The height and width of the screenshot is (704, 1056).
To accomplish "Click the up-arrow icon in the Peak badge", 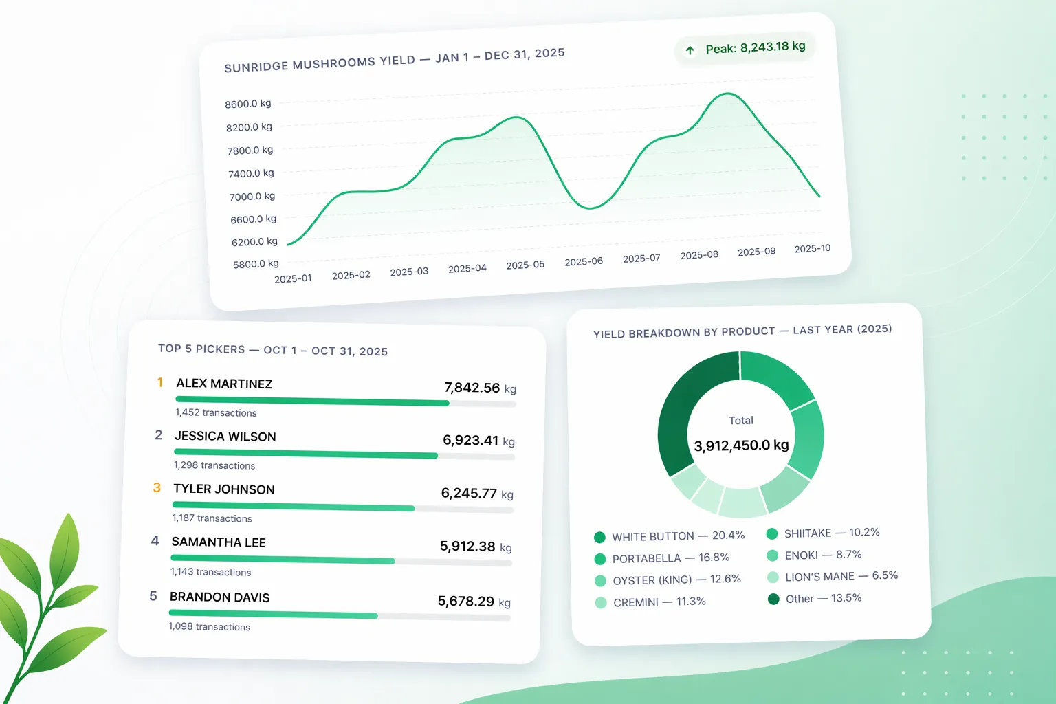I will coord(690,50).
